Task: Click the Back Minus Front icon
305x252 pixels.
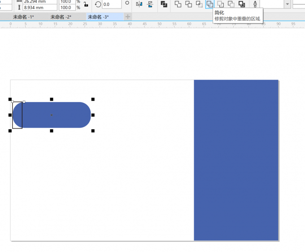Action: (231, 4)
